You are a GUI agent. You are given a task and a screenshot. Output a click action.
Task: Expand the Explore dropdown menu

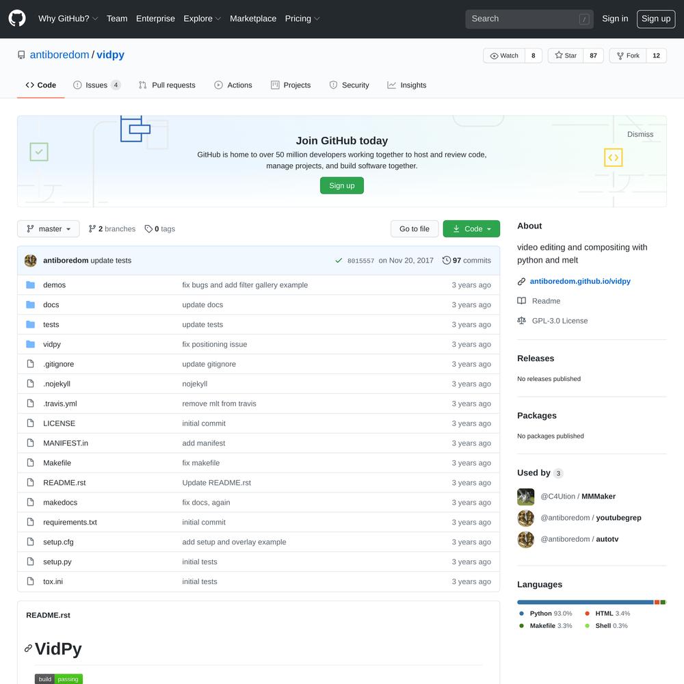coord(202,18)
